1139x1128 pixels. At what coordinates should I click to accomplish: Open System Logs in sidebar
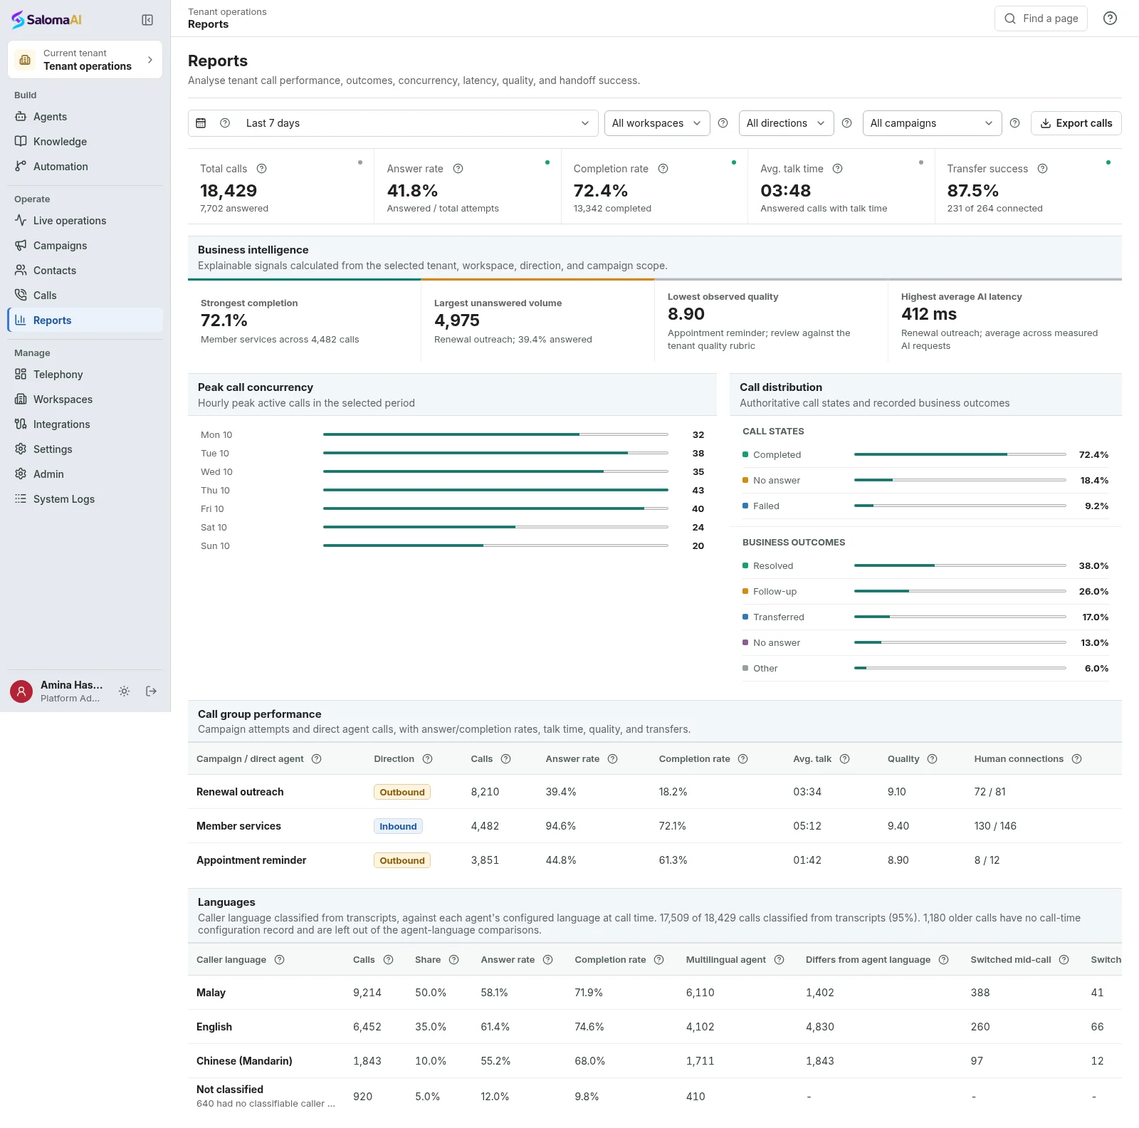(85, 499)
